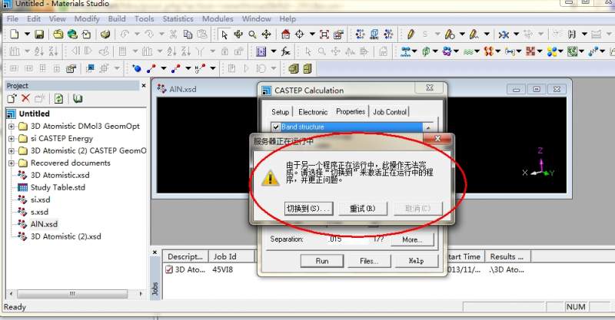The image size is (615, 320).
Task: Click the Files... button
Action: pos(369,261)
